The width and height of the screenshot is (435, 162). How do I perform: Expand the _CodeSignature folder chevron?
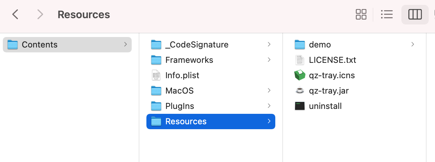click(269, 44)
